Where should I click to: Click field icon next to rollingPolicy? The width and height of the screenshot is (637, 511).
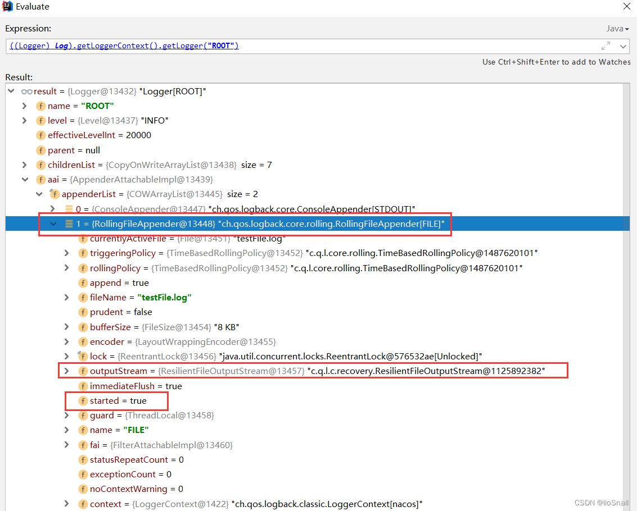coord(83,268)
